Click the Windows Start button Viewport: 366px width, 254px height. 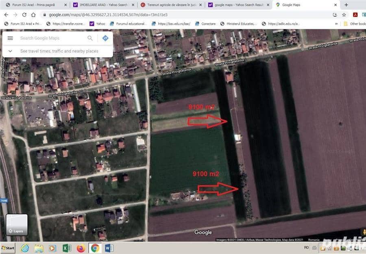[8, 248]
